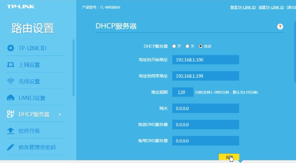Image resolution: width=296 pixels, height=163 pixels.
Task: Click the lease time hint 分钟 text
Action: coord(226,92)
